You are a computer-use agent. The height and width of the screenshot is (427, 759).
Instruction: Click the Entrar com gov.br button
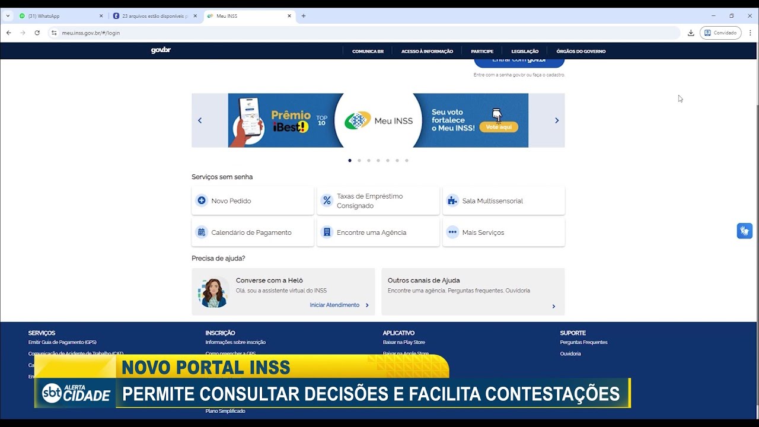(519, 62)
